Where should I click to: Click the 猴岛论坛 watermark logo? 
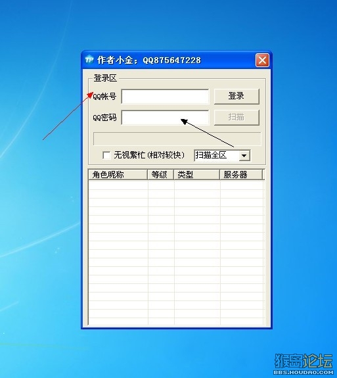pyautogui.click(x=303, y=361)
